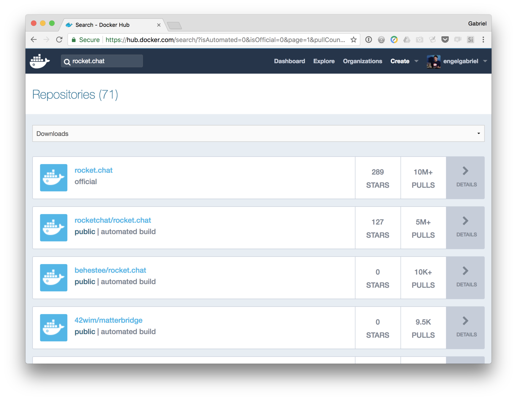Screen dimensions: 517x400
Task: Open Explore in navbar
Action: 324,61
